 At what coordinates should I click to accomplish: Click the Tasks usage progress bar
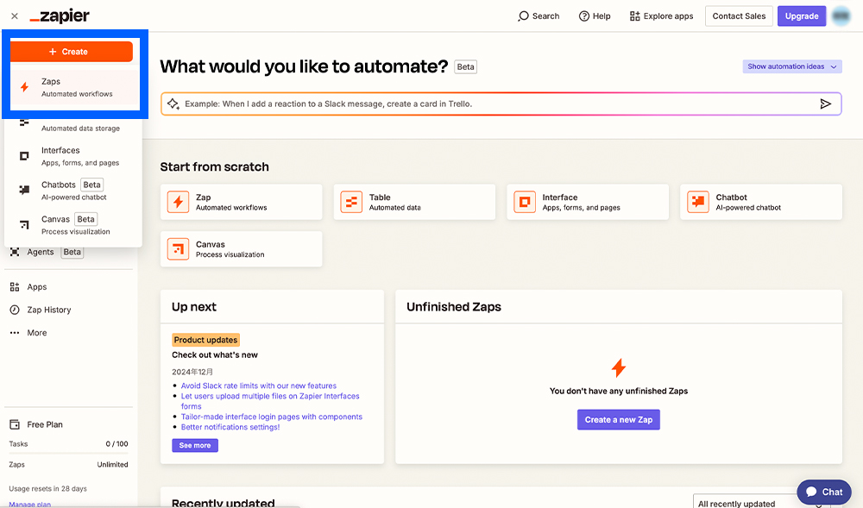[x=68, y=453]
